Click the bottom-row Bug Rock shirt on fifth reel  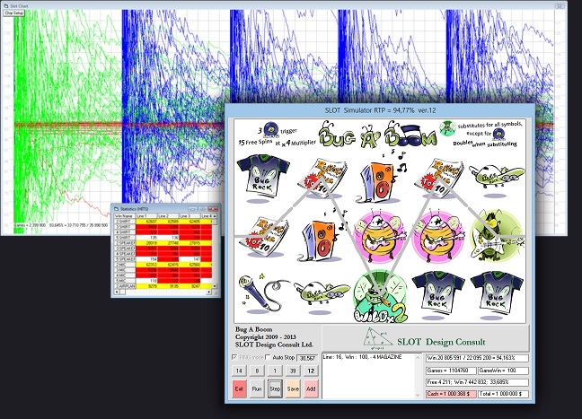[497, 294]
